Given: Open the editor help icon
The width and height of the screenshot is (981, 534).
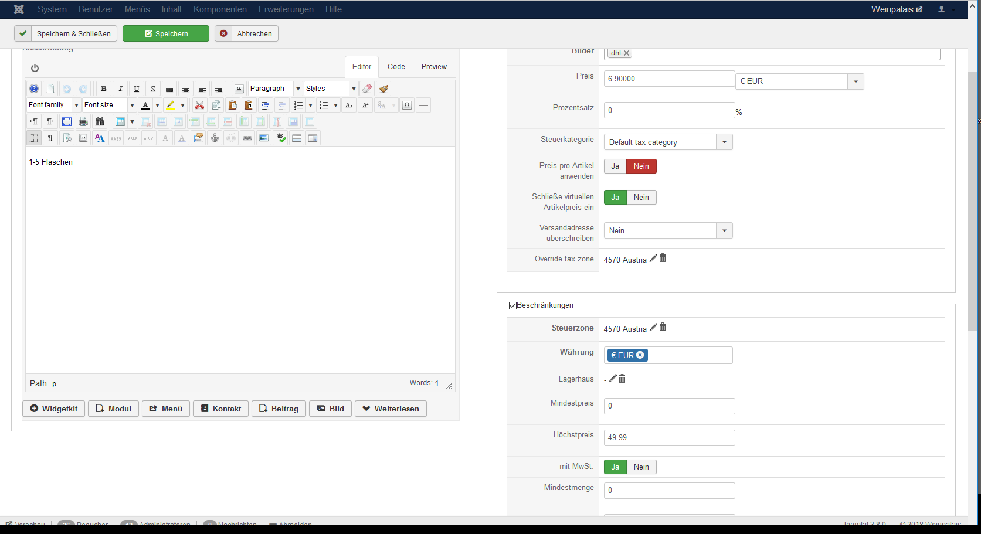Looking at the screenshot, I should (x=34, y=89).
